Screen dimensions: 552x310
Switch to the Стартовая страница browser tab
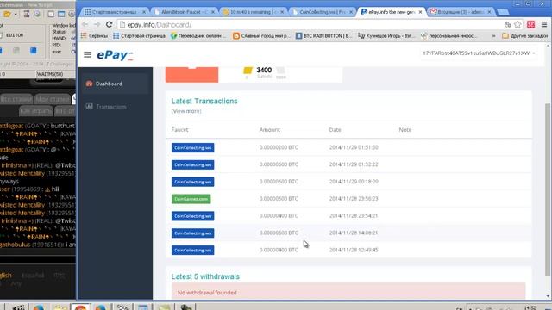pyautogui.click(x=115, y=12)
